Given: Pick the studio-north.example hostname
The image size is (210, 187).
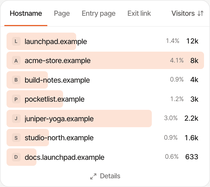Looking at the screenshot, I should 59,138.
